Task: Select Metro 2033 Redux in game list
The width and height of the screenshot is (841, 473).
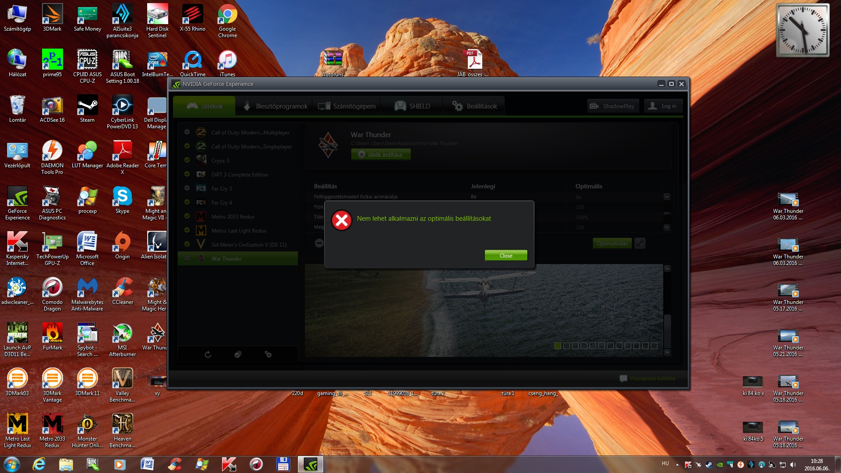Action: (x=238, y=216)
